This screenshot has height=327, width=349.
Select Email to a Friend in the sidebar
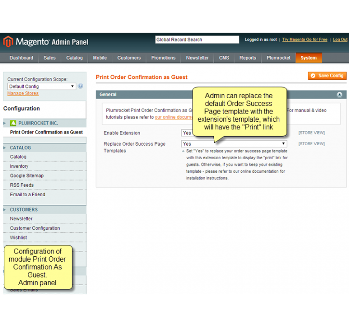27,194
